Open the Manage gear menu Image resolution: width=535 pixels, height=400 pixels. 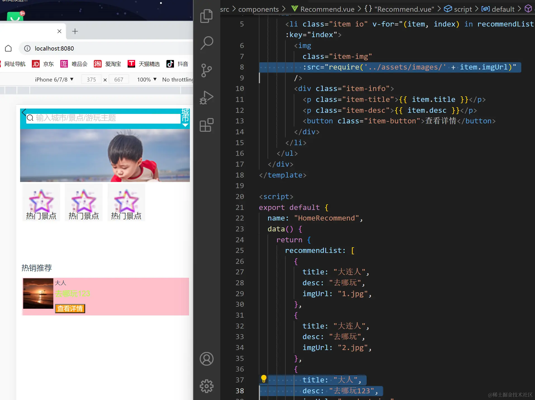click(x=207, y=386)
